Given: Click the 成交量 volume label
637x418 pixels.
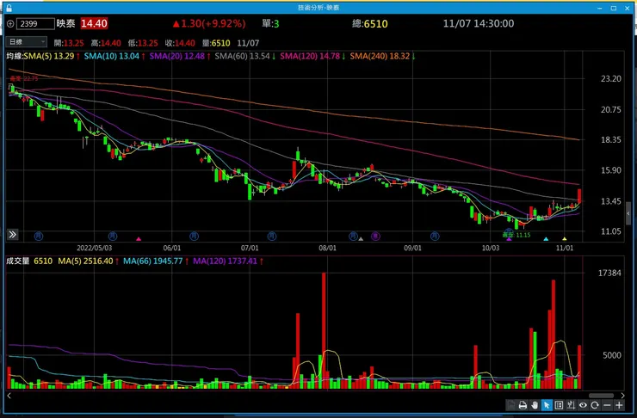Looking at the screenshot, I should tap(17, 261).
